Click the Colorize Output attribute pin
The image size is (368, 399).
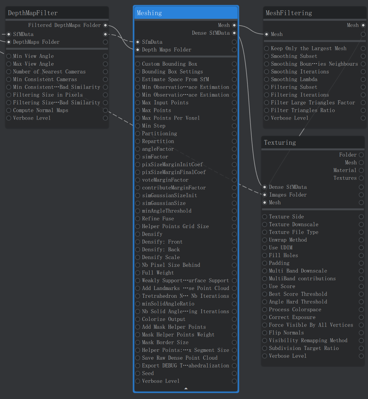click(x=138, y=319)
